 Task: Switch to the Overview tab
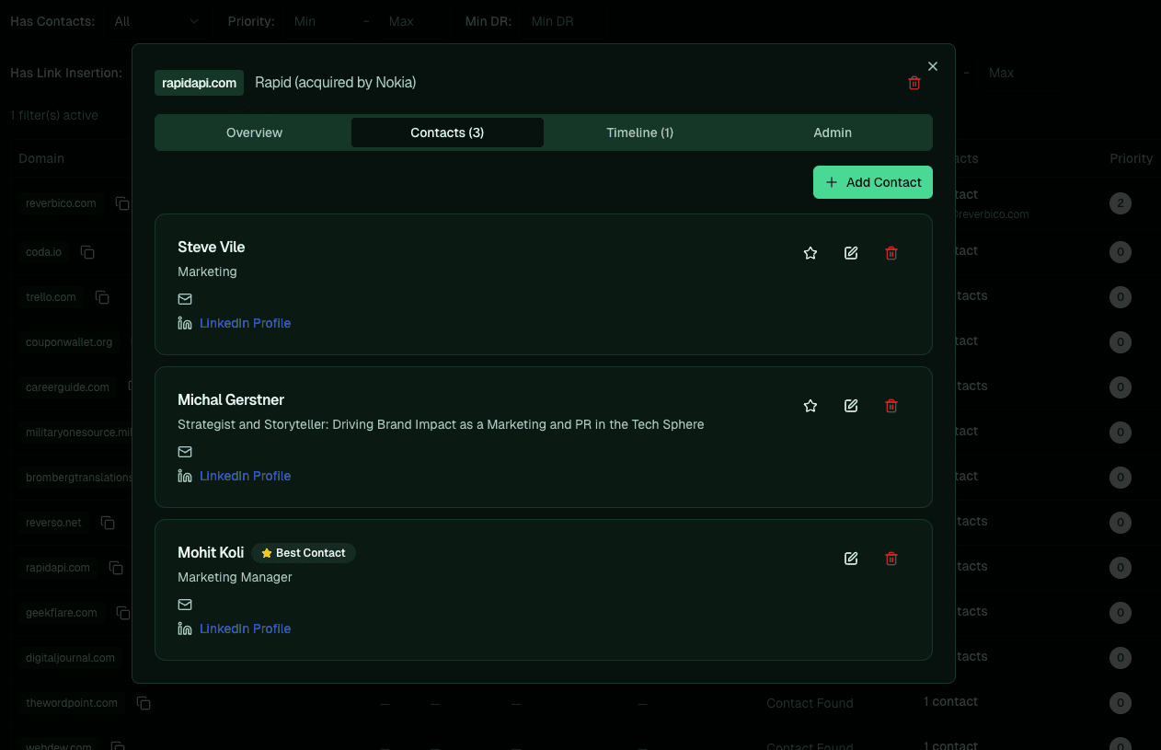(x=254, y=133)
